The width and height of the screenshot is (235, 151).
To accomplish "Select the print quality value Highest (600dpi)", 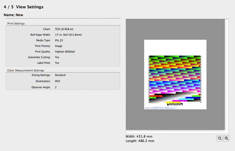I will (65, 52).
